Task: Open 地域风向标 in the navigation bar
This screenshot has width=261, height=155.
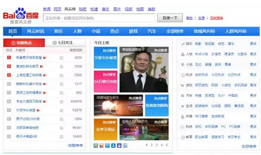Action: coord(204,31)
